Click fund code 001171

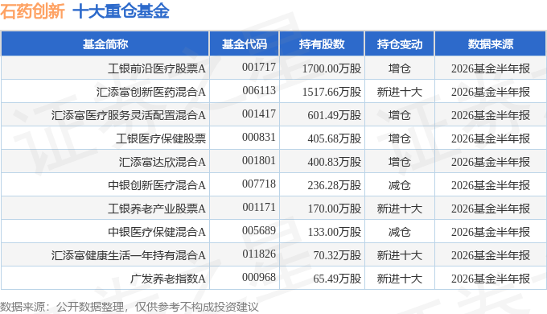[259, 207]
